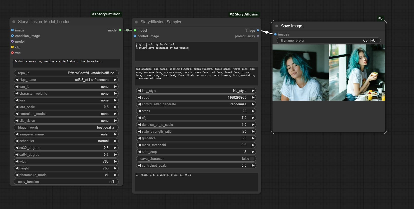Image resolution: width=414 pixels, height=209 pixels.
Task: Decrease lora_scale with left arrow
Action: pos(17,107)
